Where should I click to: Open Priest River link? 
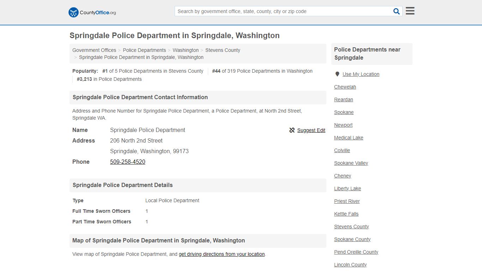(x=347, y=201)
